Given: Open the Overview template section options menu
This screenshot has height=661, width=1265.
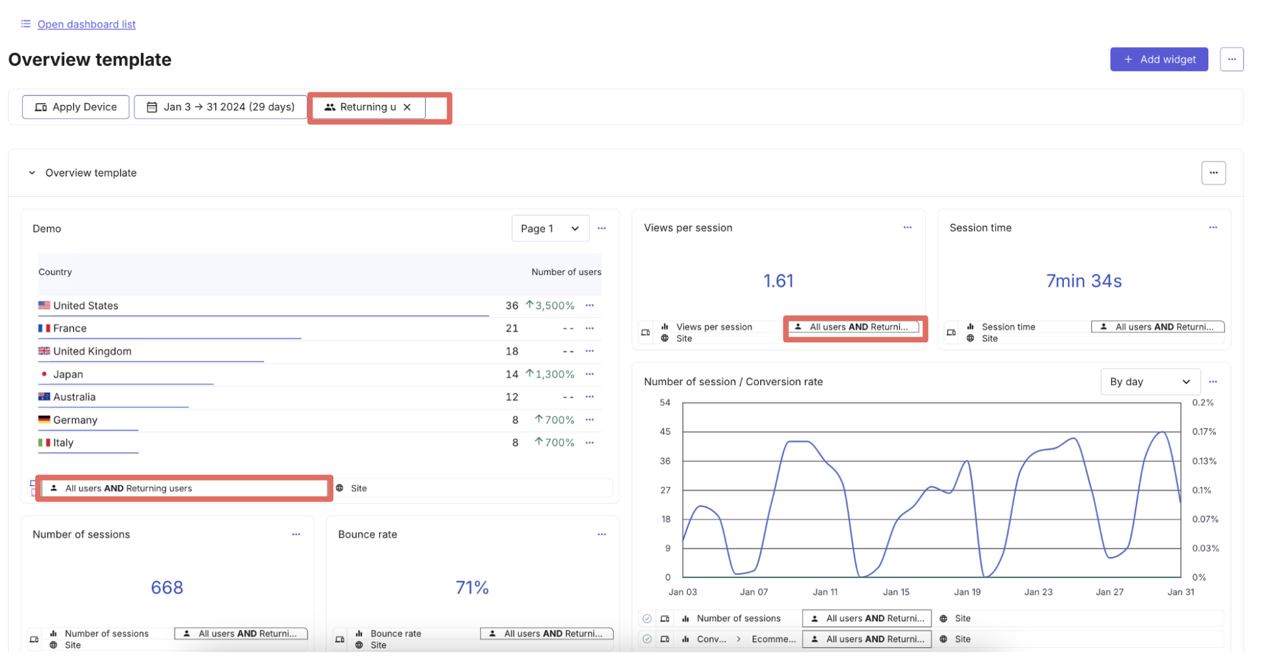Looking at the screenshot, I should [1213, 173].
